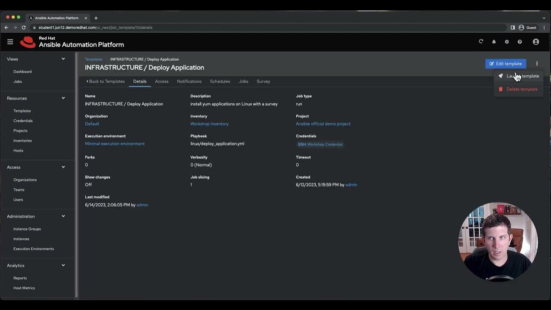Open the Workshop Inventory link
Viewport: 551px width, 310px height.
coord(209,124)
